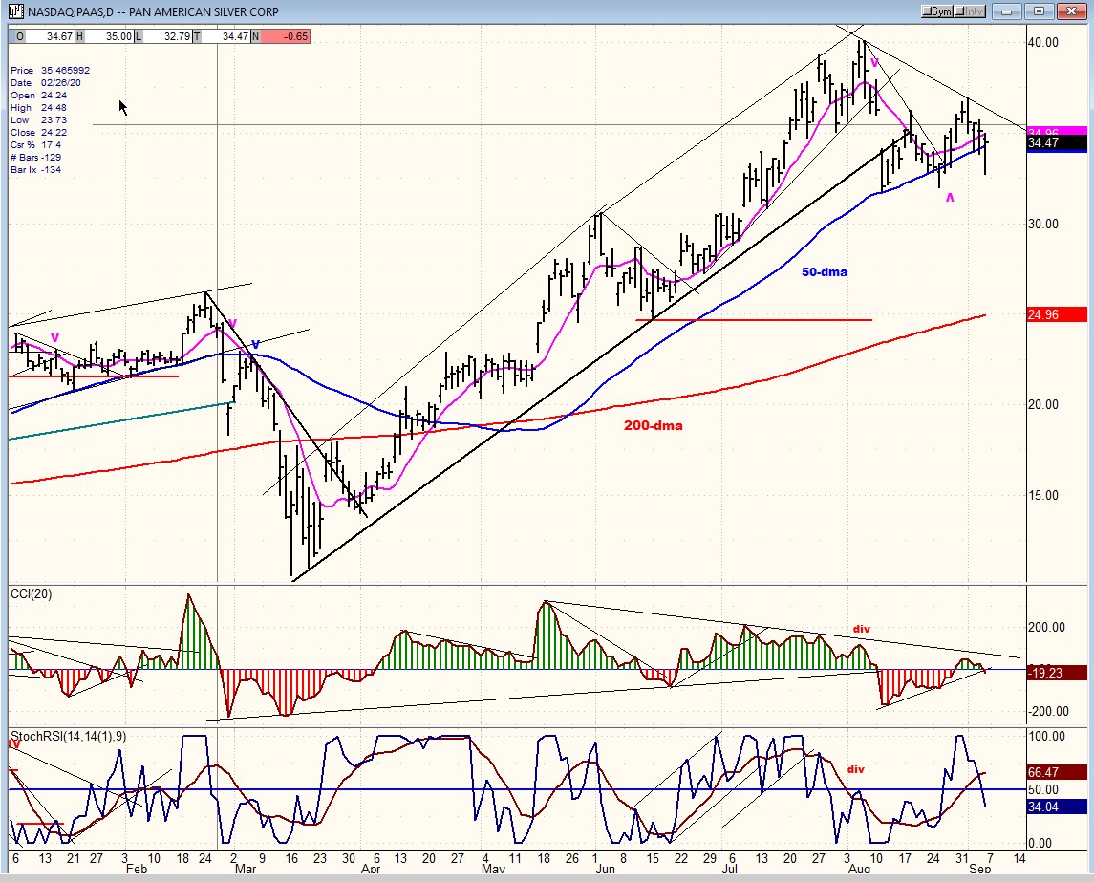Click the Open value 34.67 in quote bar

[51, 36]
